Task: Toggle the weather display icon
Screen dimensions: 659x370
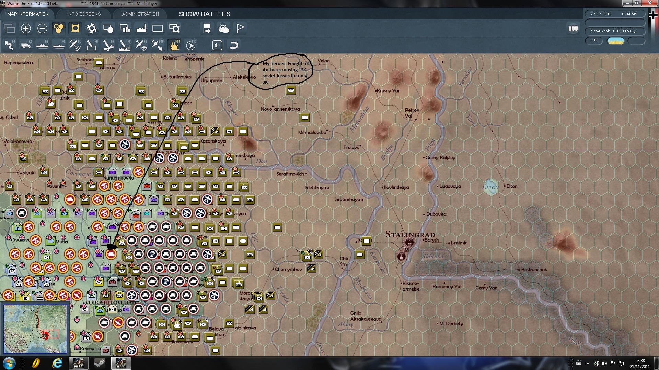Action: 223,28
